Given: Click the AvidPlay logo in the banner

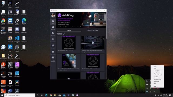Looking at the screenshot, I should click(x=65, y=15).
